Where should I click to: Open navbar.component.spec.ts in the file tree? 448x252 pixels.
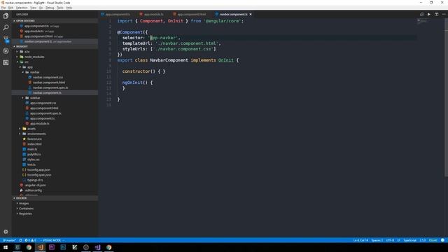coord(55,87)
